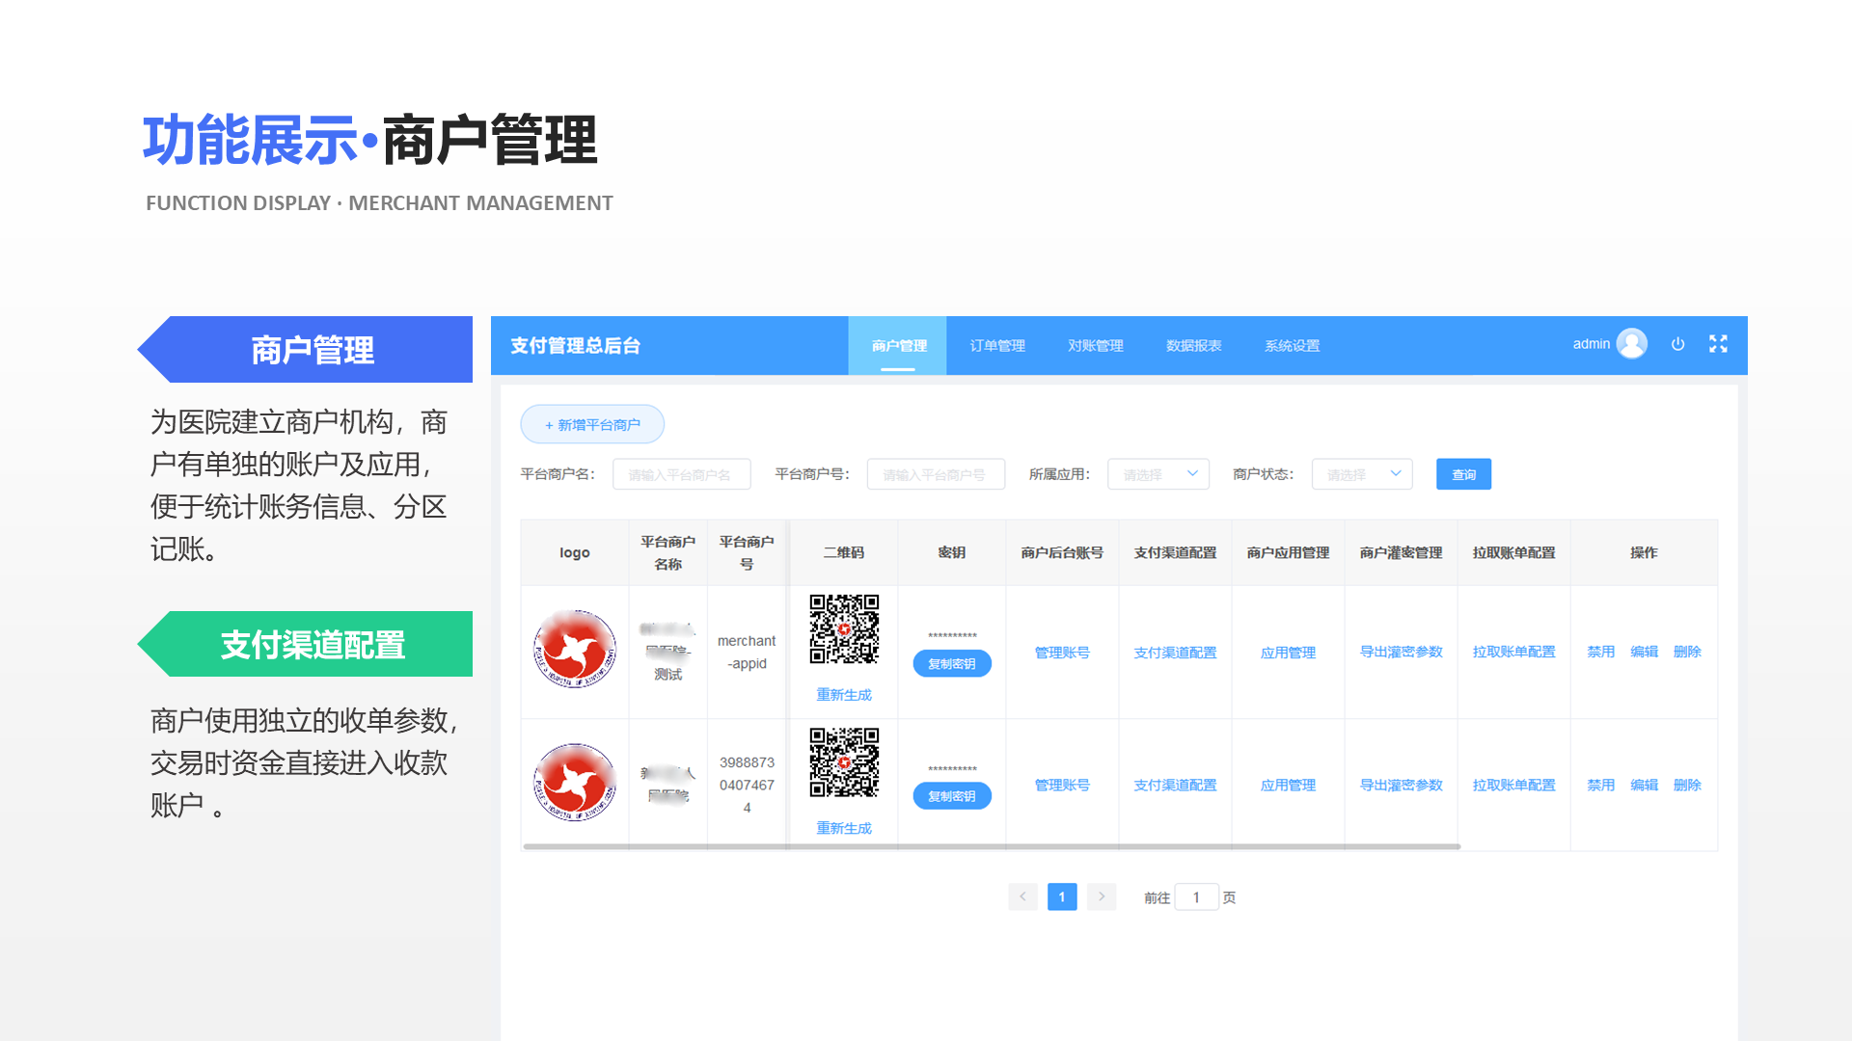
Task: Click the hospital logo in the second row
Action: tap(574, 784)
